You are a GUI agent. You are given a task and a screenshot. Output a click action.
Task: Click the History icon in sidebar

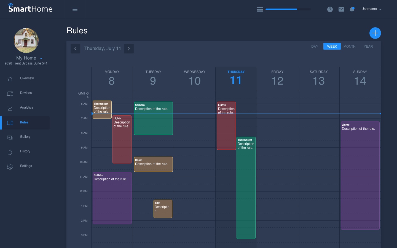(x=10, y=152)
